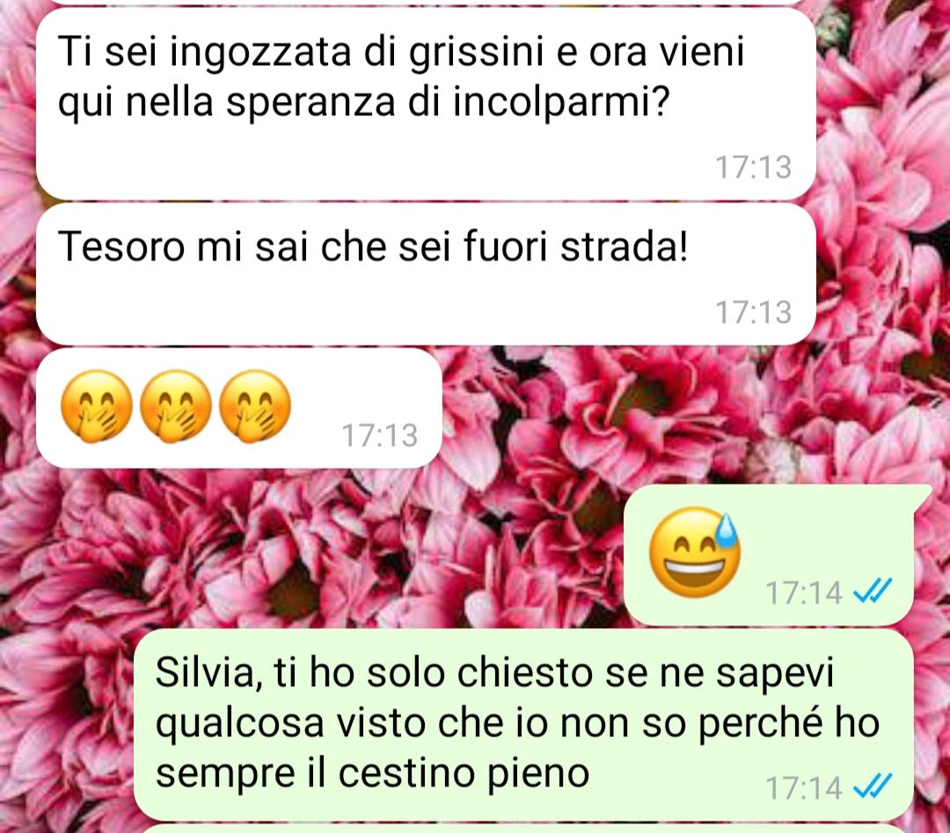Tap the three-emoji received message bubble

click(x=238, y=408)
